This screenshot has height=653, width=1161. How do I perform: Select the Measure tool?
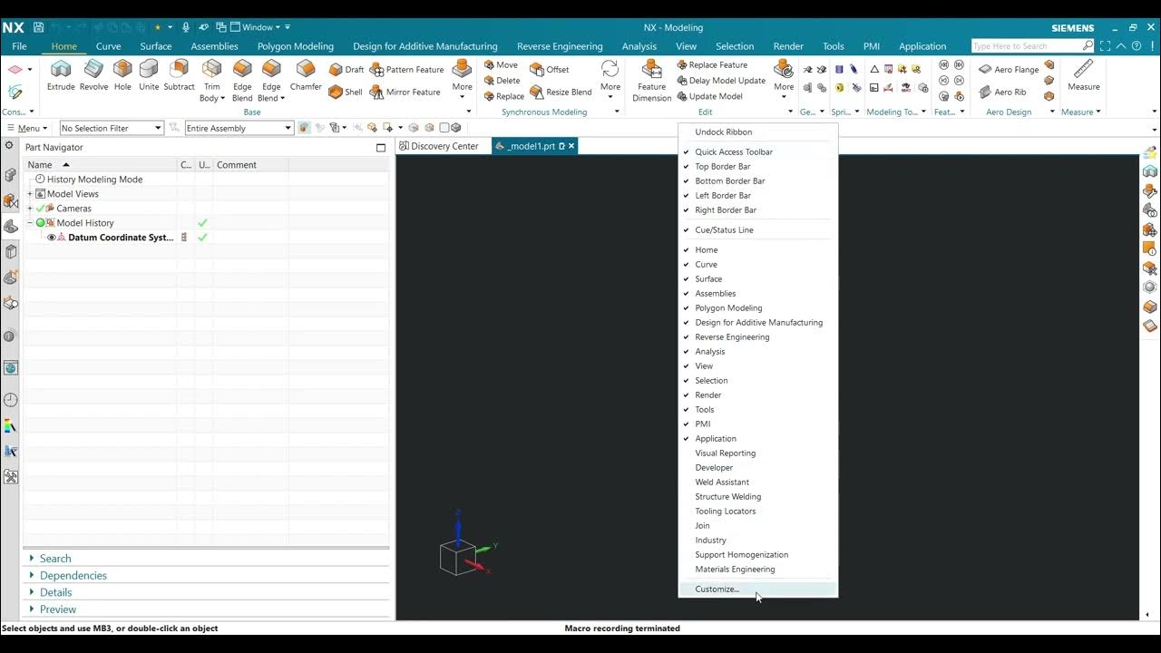(1083, 75)
